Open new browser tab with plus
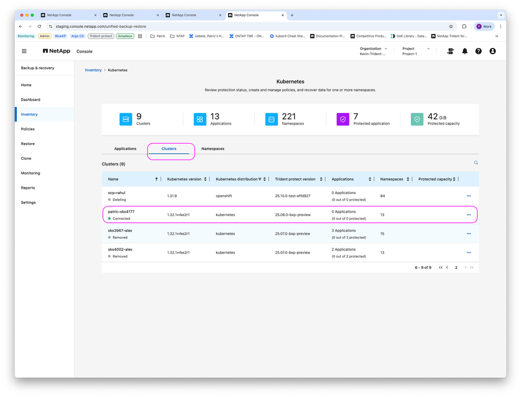Screen dimensions: 521x397 click(x=292, y=15)
